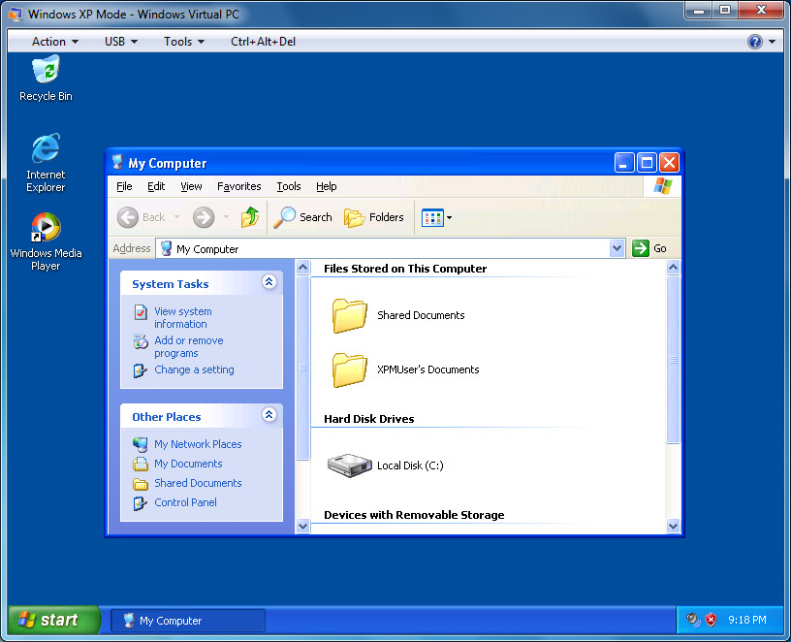Open the Views dropdown in toolbar
The height and width of the screenshot is (642, 791).
(x=437, y=217)
